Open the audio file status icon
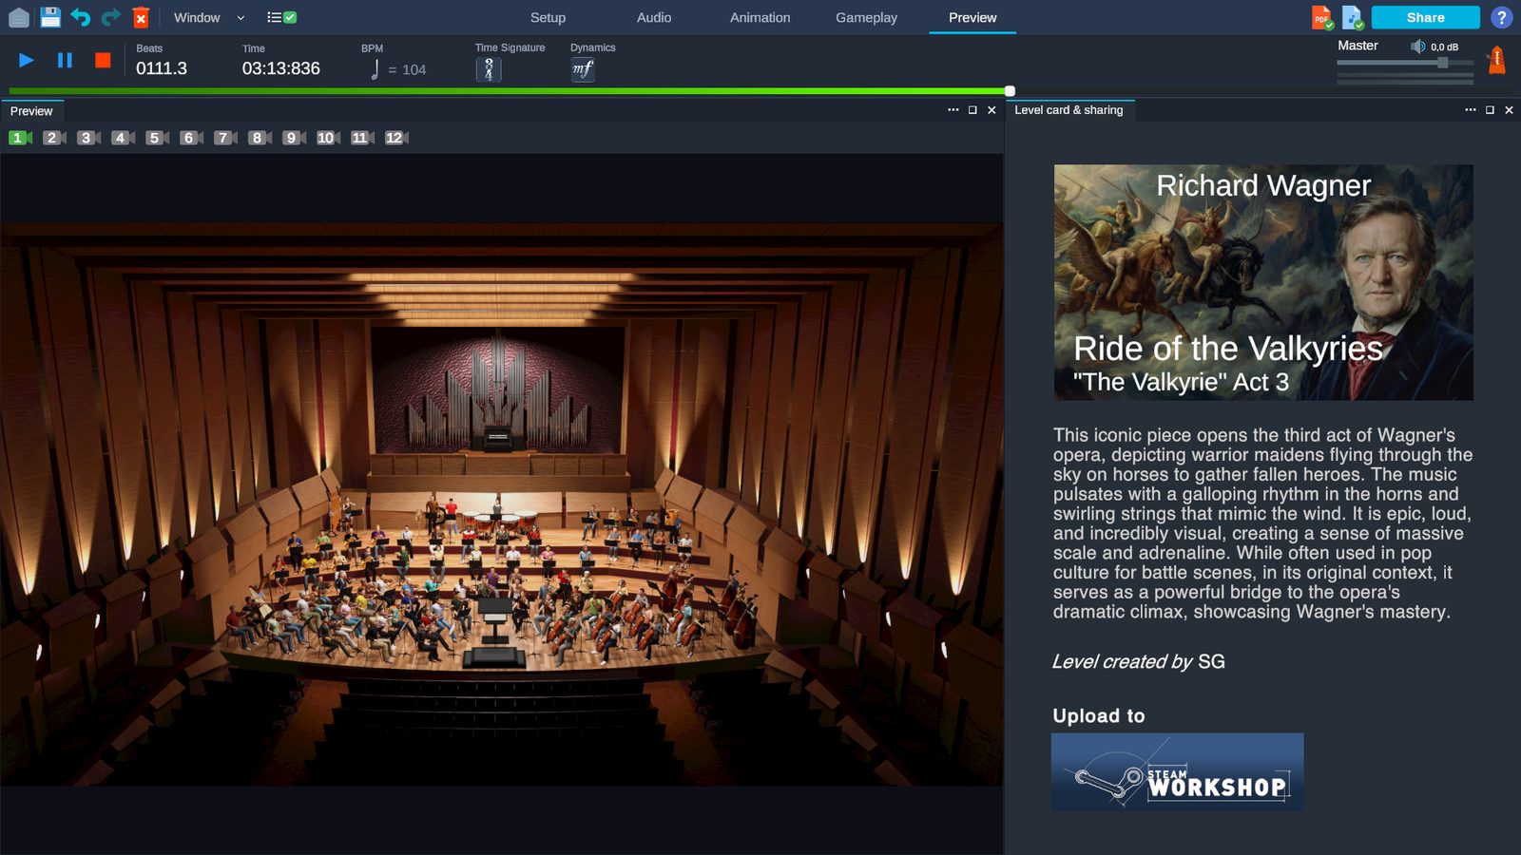 click(1352, 17)
